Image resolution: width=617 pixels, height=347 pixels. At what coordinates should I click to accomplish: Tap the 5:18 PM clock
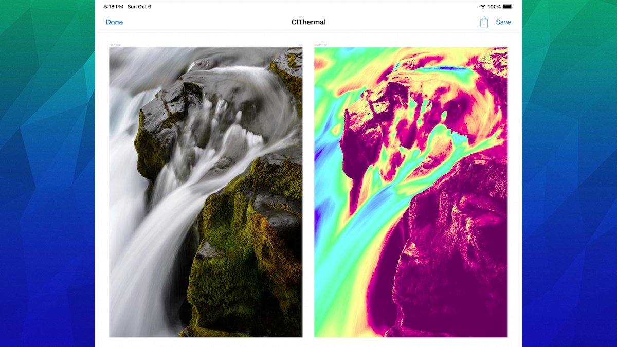pos(113,7)
